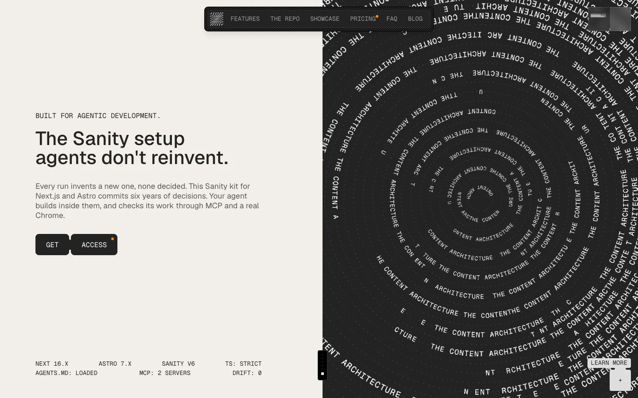The image size is (638, 398).
Task: Click the Learn More label
Action: [x=609, y=363]
